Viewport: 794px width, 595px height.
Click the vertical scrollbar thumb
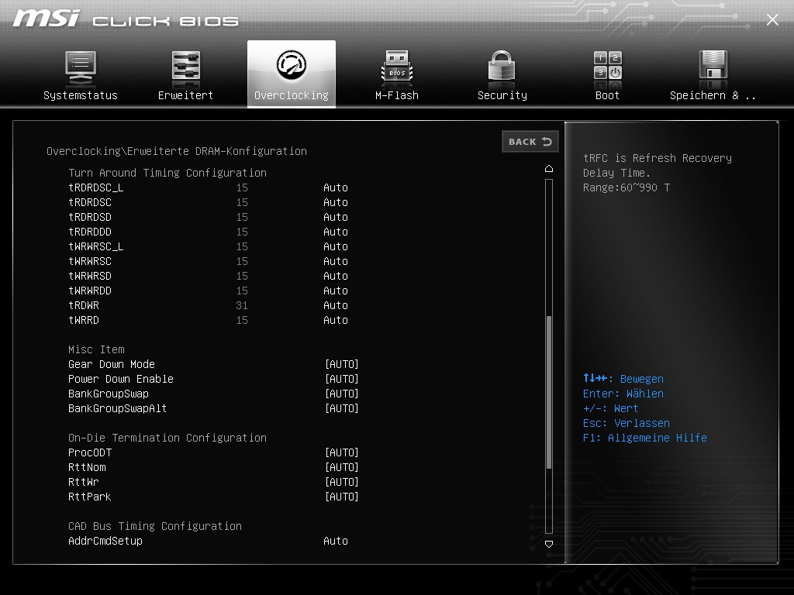click(x=549, y=392)
